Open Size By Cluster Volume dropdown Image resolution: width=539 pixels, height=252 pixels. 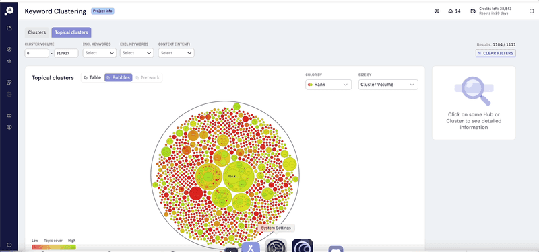[388, 85]
